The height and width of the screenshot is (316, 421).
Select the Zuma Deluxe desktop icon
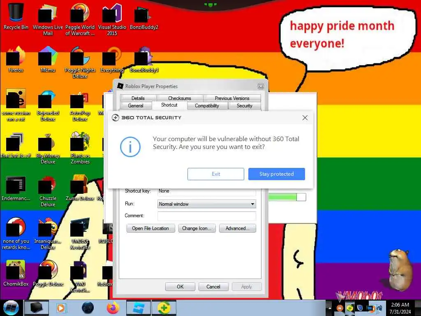[x=80, y=188]
